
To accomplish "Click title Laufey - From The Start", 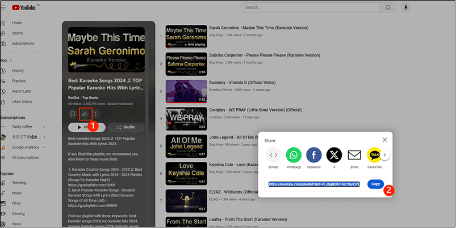I will tap(248, 220).
